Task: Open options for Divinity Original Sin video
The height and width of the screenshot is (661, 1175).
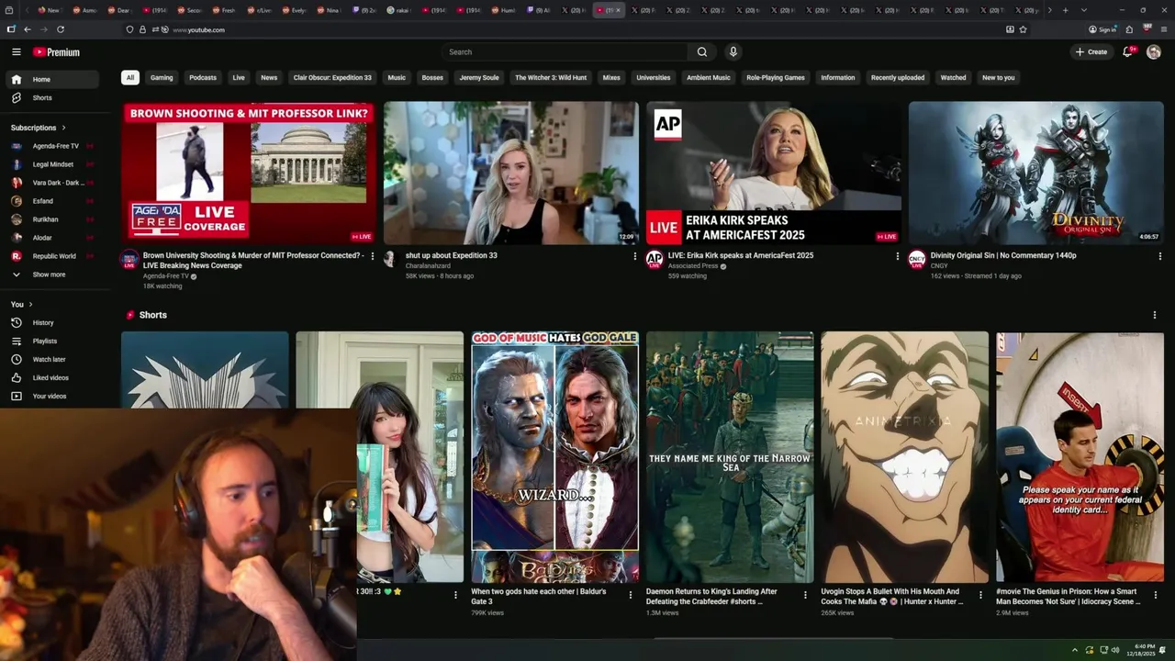Action: click(1159, 256)
